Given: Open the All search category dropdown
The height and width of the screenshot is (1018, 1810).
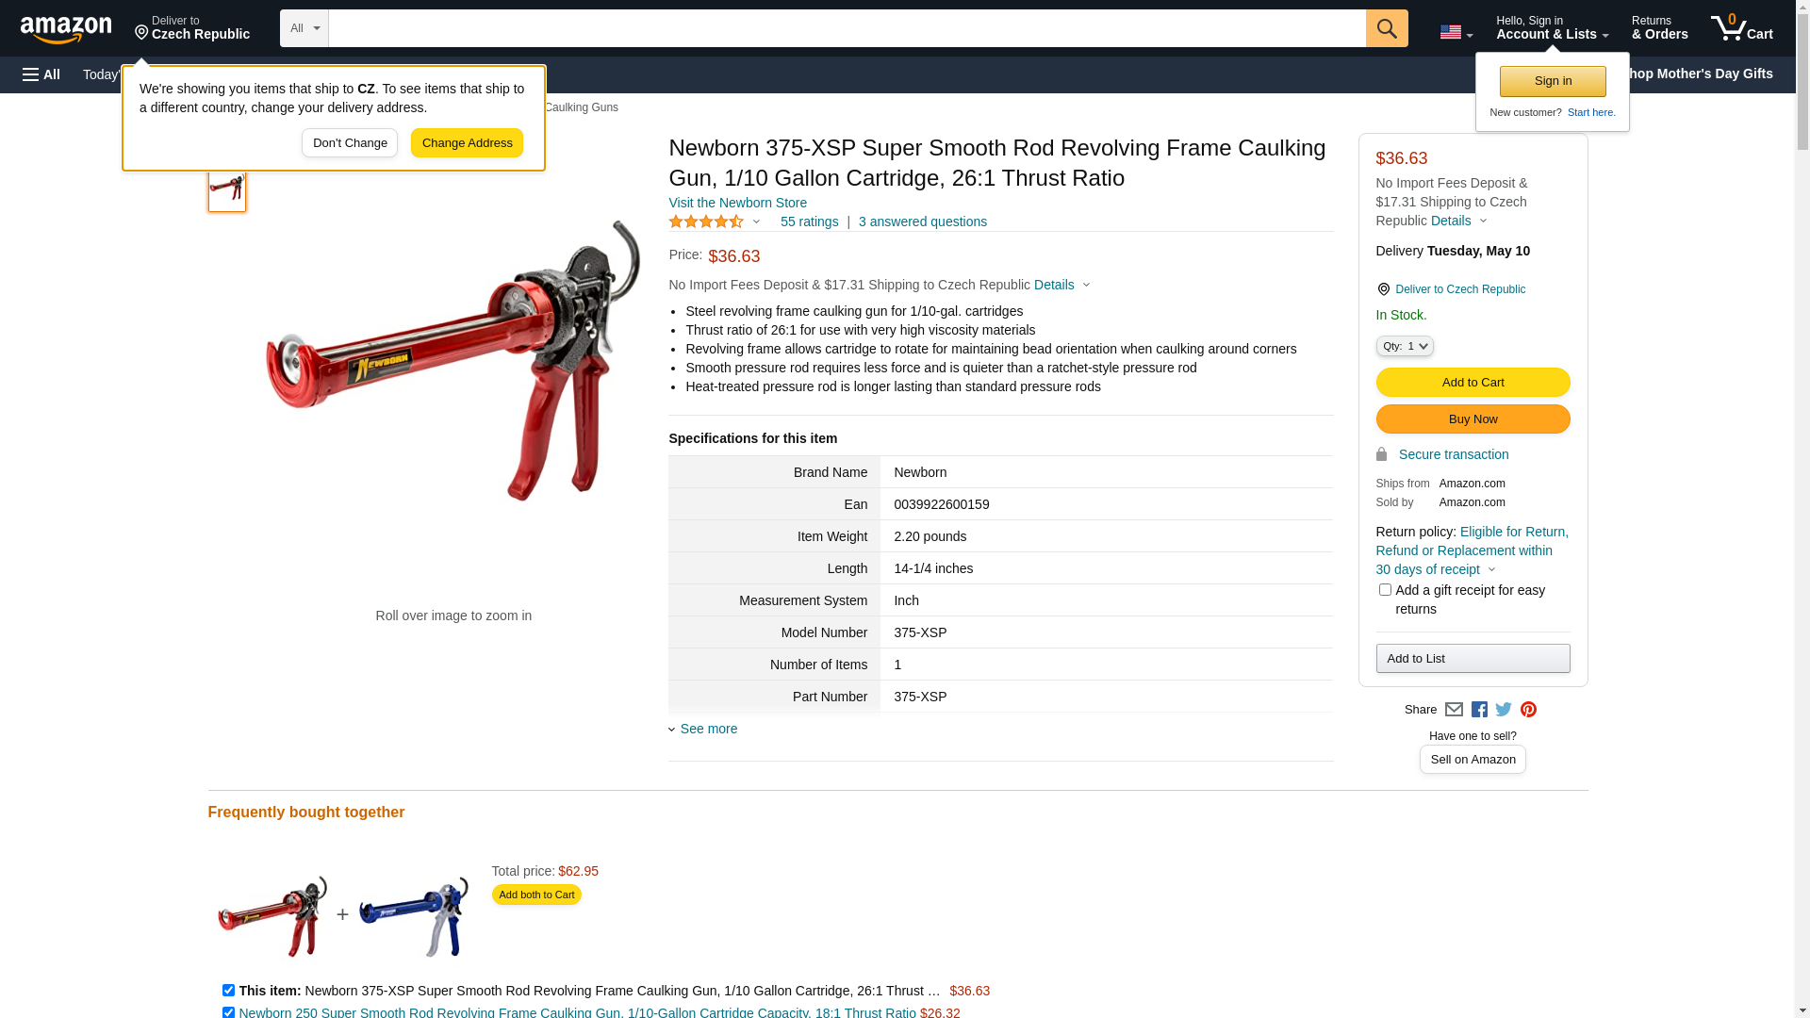Looking at the screenshot, I should coord(304,28).
